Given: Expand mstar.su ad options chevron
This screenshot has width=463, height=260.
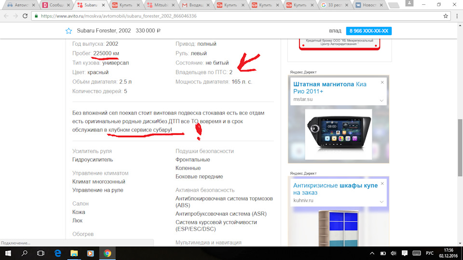Looking at the screenshot, I should (x=381, y=101).
